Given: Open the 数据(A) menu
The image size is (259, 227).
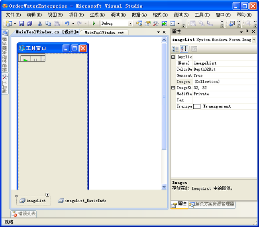Looking at the screenshot, I should (139, 15).
